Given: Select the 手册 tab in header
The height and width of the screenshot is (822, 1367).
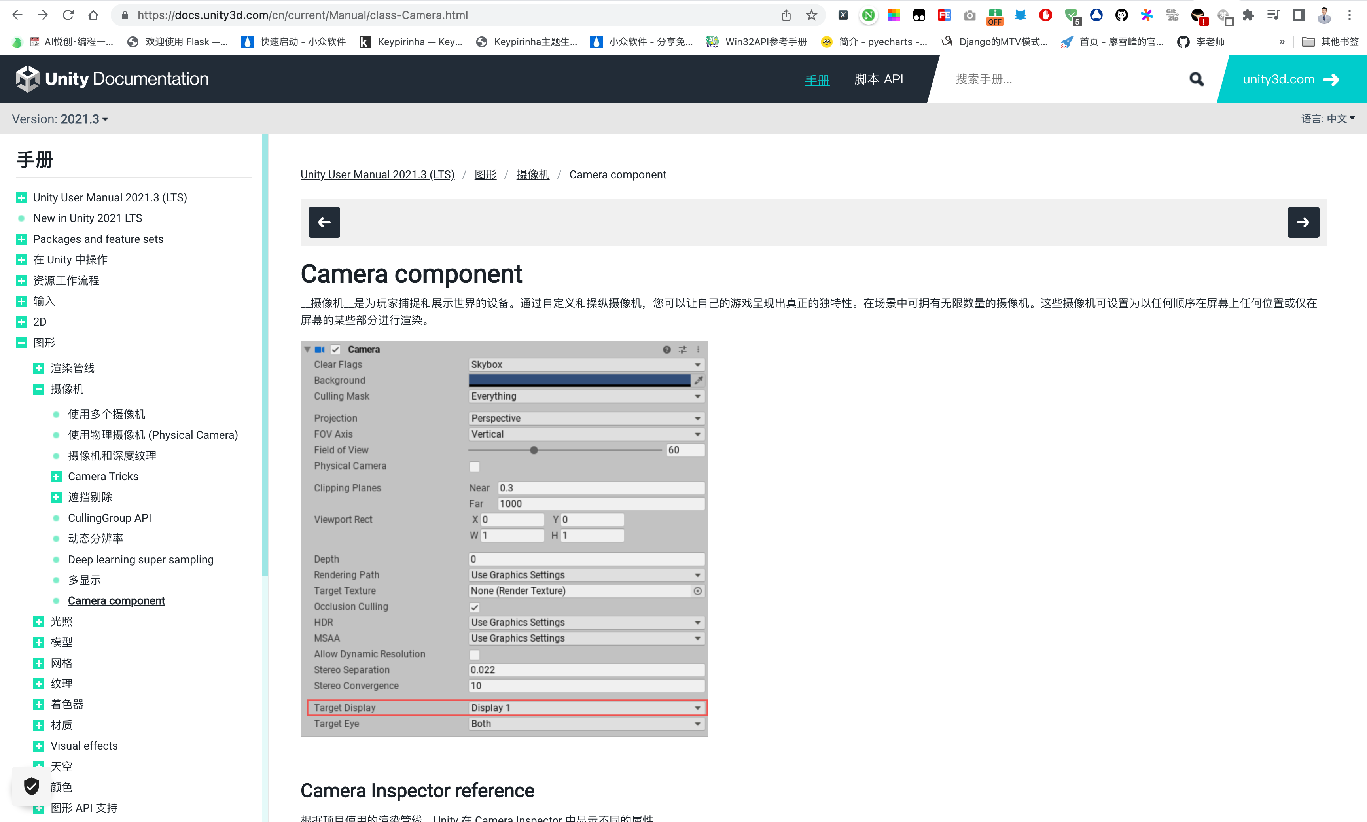Looking at the screenshot, I should tap(816, 80).
